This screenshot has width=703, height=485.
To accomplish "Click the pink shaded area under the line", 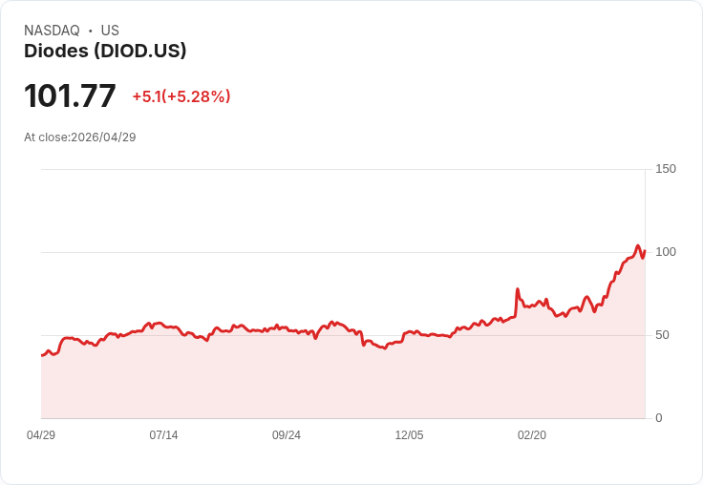I will (287, 382).
